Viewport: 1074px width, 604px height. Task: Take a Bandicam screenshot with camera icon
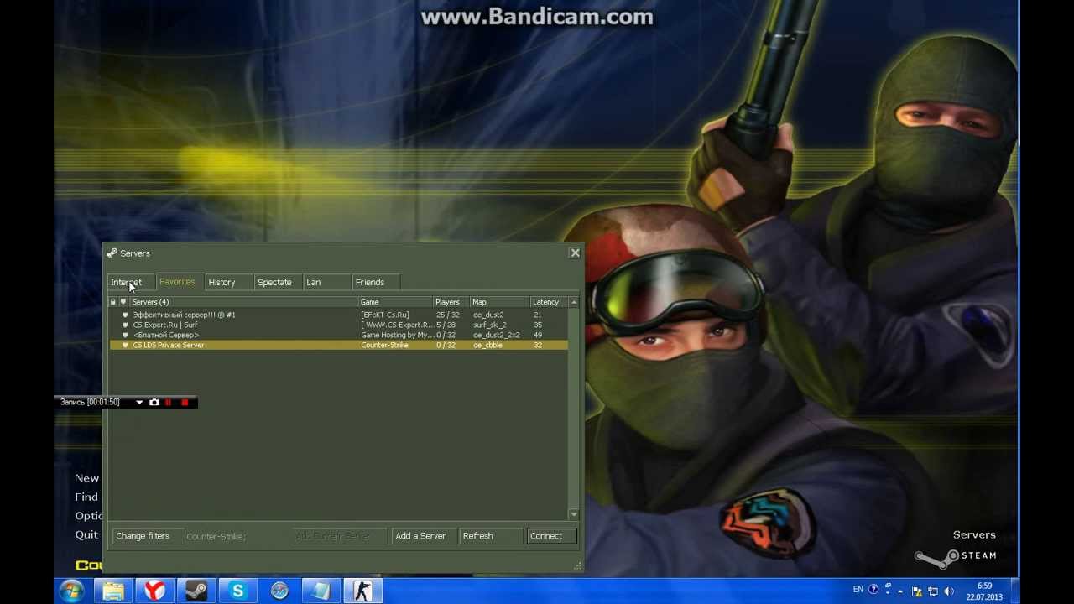(154, 403)
